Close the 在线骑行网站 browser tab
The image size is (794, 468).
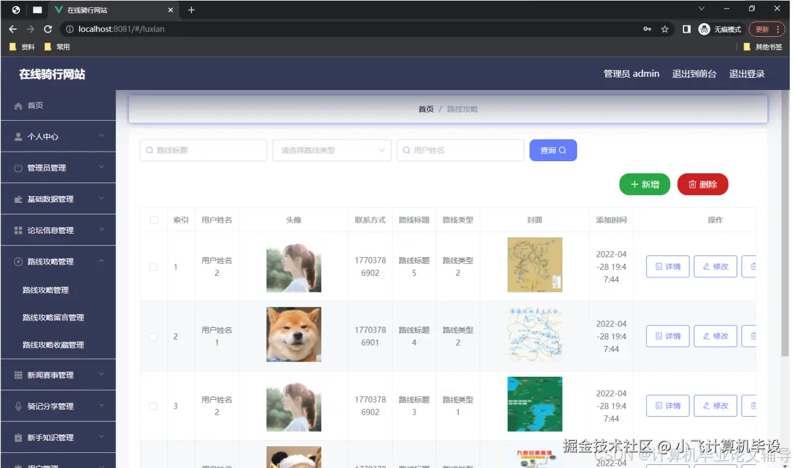pos(170,10)
